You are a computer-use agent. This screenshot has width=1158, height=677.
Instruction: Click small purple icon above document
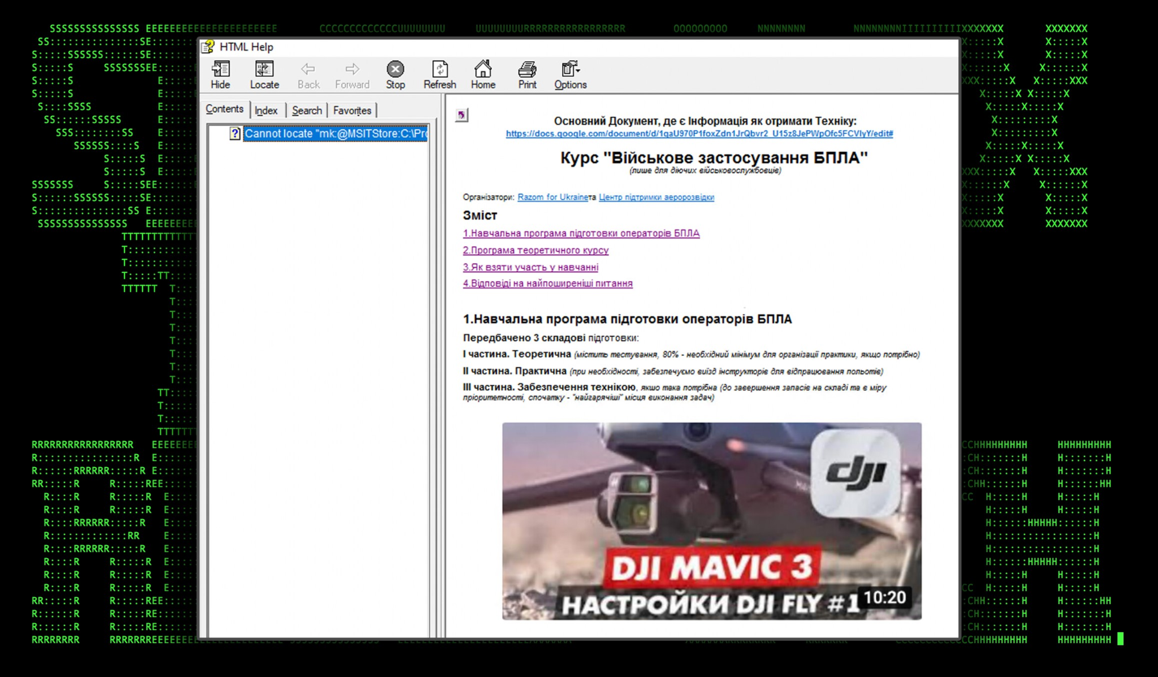pyautogui.click(x=461, y=115)
